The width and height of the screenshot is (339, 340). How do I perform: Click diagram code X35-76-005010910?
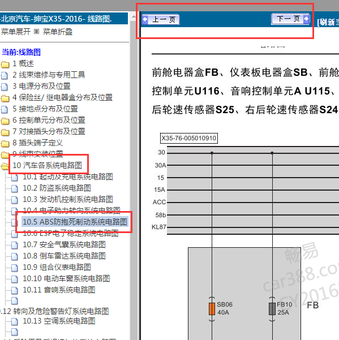click(188, 138)
